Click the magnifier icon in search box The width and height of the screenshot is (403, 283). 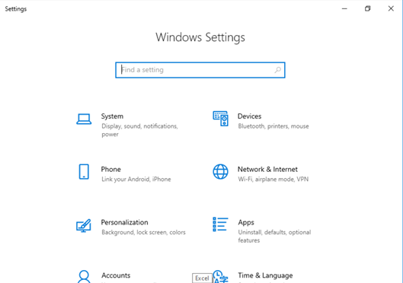pos(277,70)
